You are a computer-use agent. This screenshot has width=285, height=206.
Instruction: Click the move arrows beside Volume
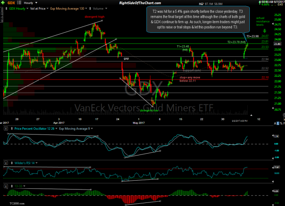pos(90,8)
